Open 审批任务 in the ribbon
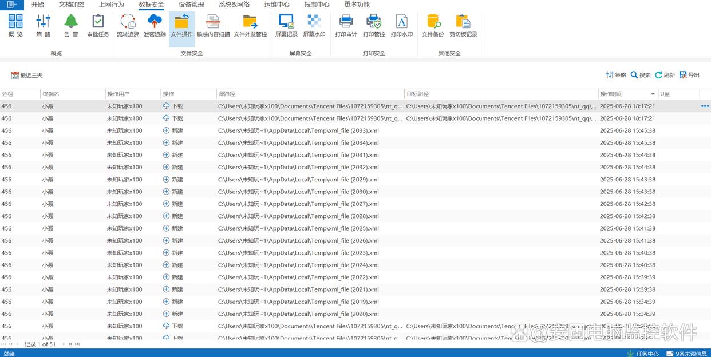This screenshot has height=357, width=711. [x=98, y=26]
